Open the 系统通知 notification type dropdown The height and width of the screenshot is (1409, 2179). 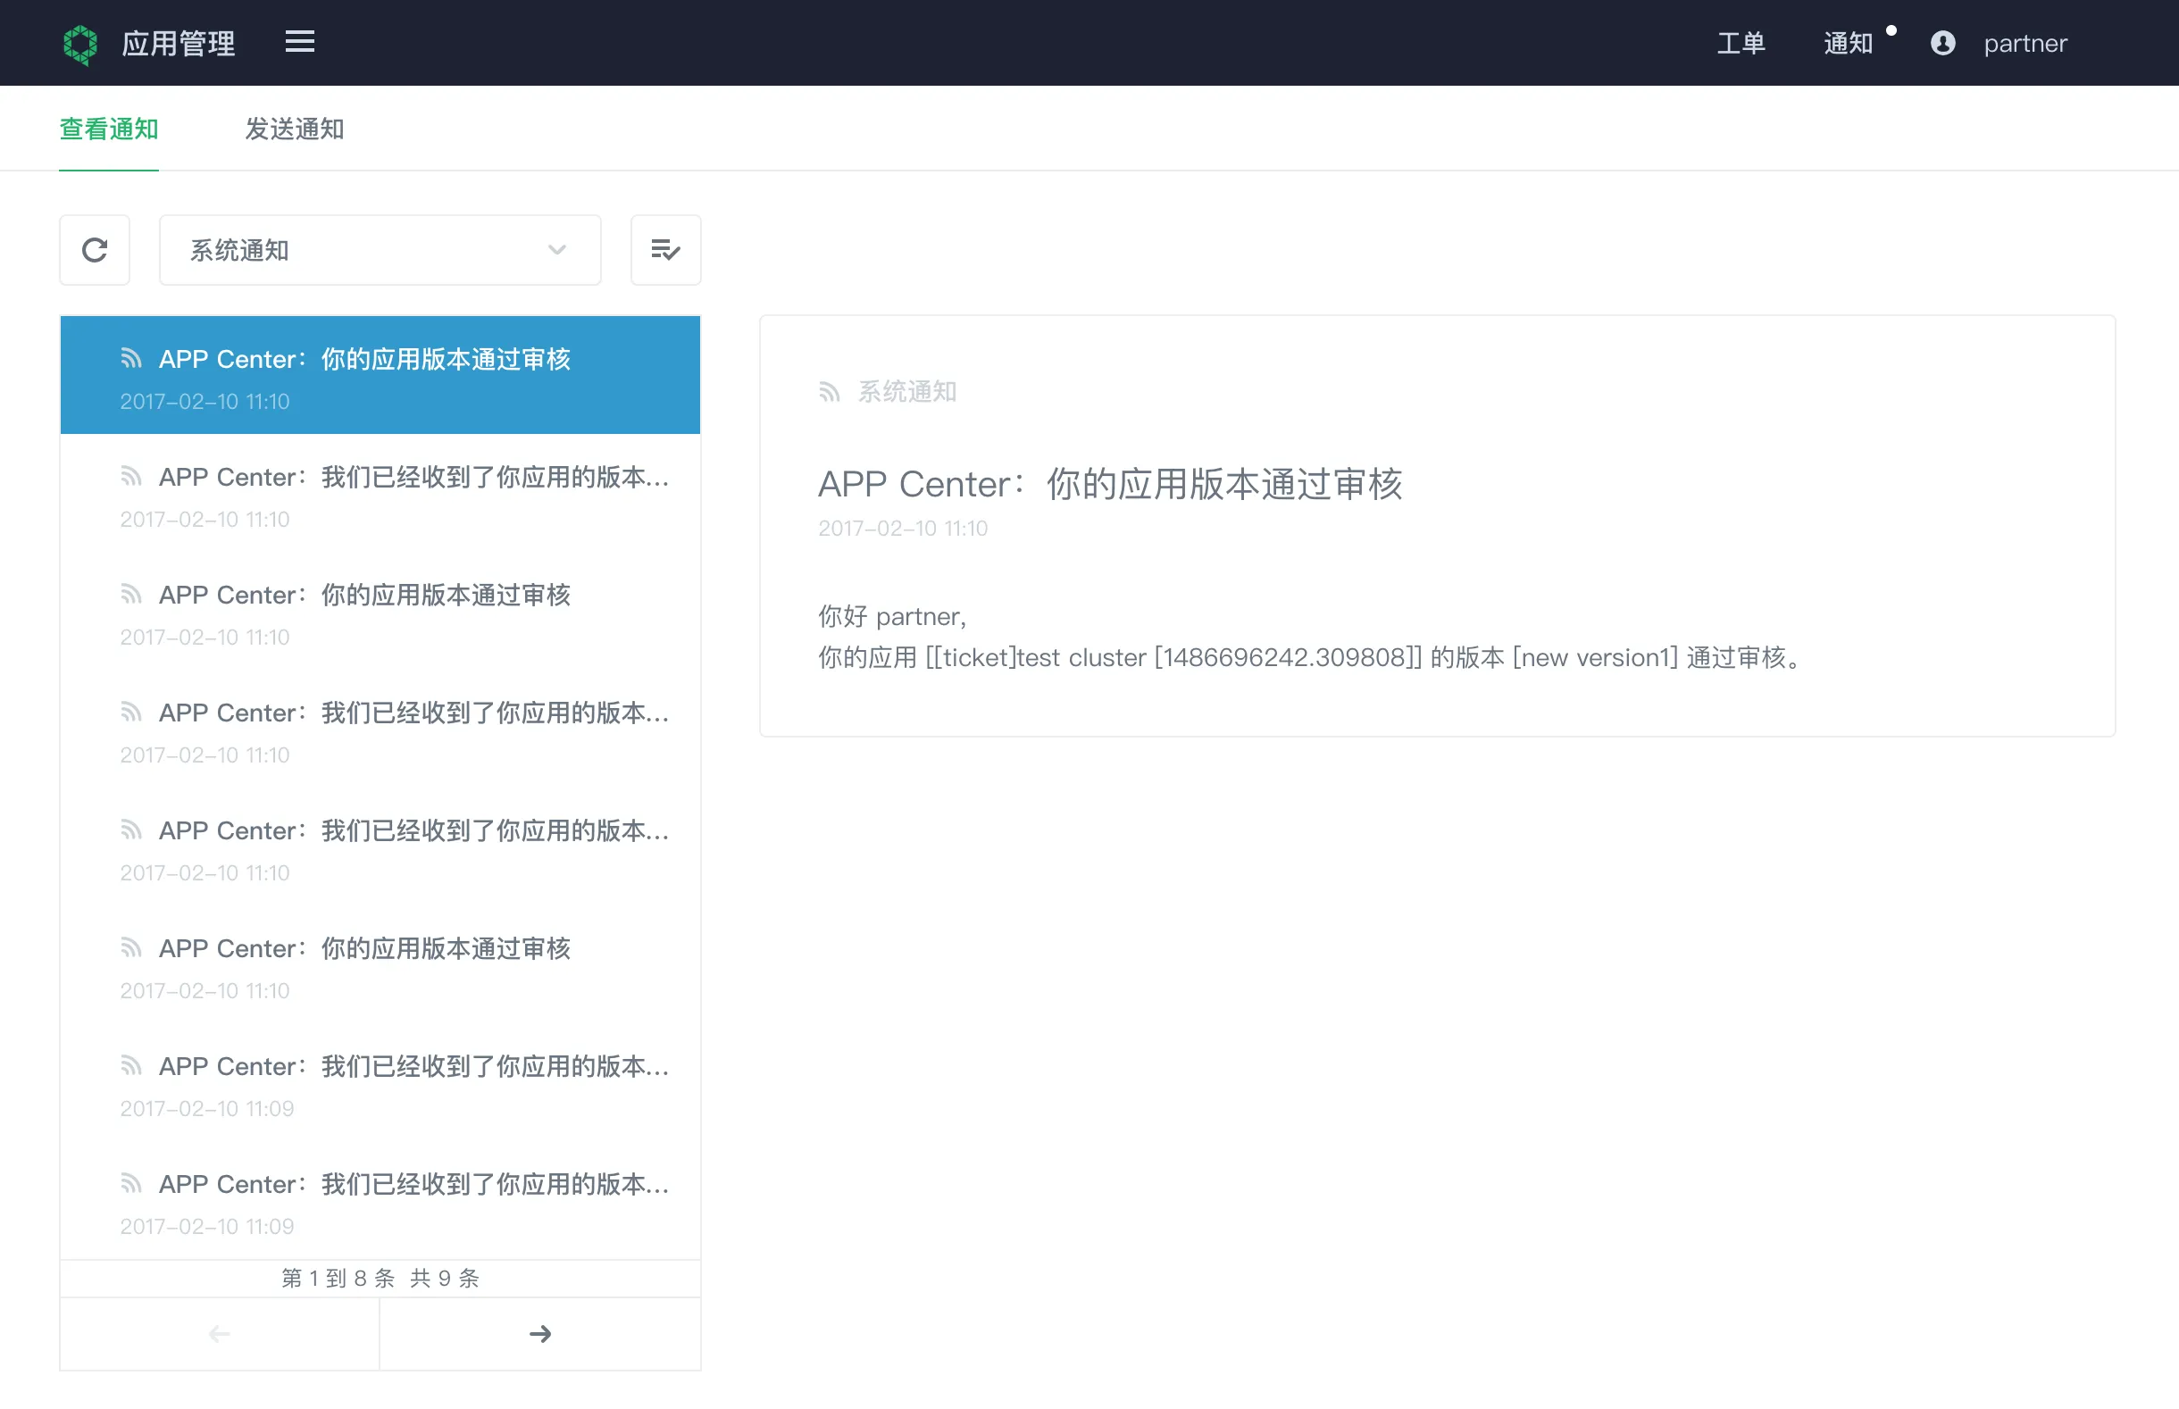tap(380, 250)
